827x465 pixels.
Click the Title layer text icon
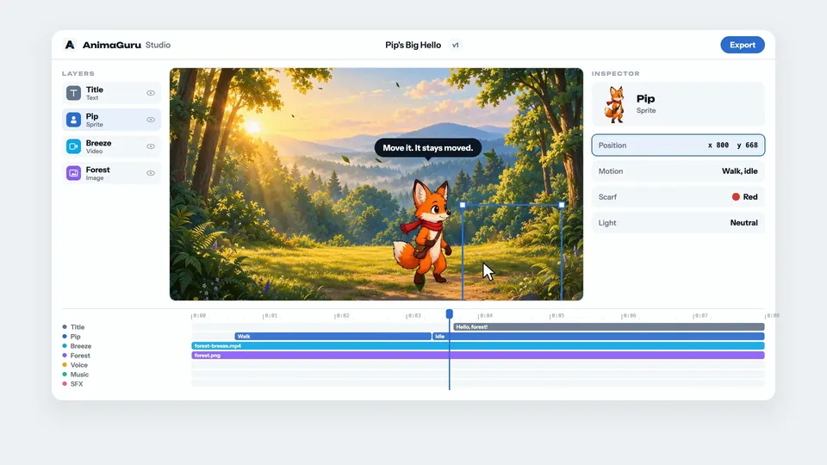(73, 93)
